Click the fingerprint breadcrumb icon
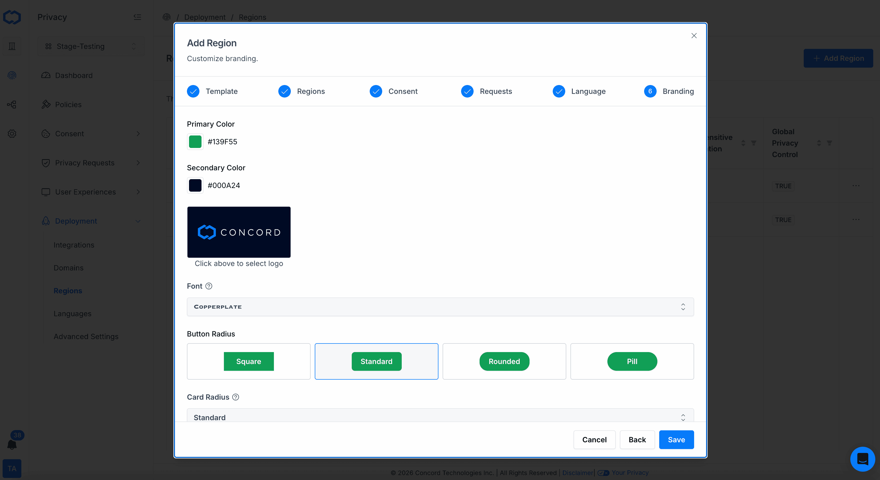Screen dimensions: 880x480 pos(166,17)
